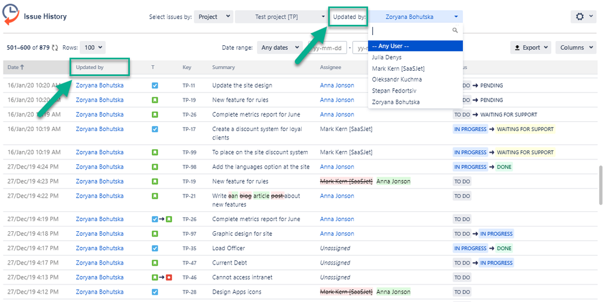The height and width of the screenshot is (302, 603).
Task: Click issue key TP-46
Action: tap(189, 277)
